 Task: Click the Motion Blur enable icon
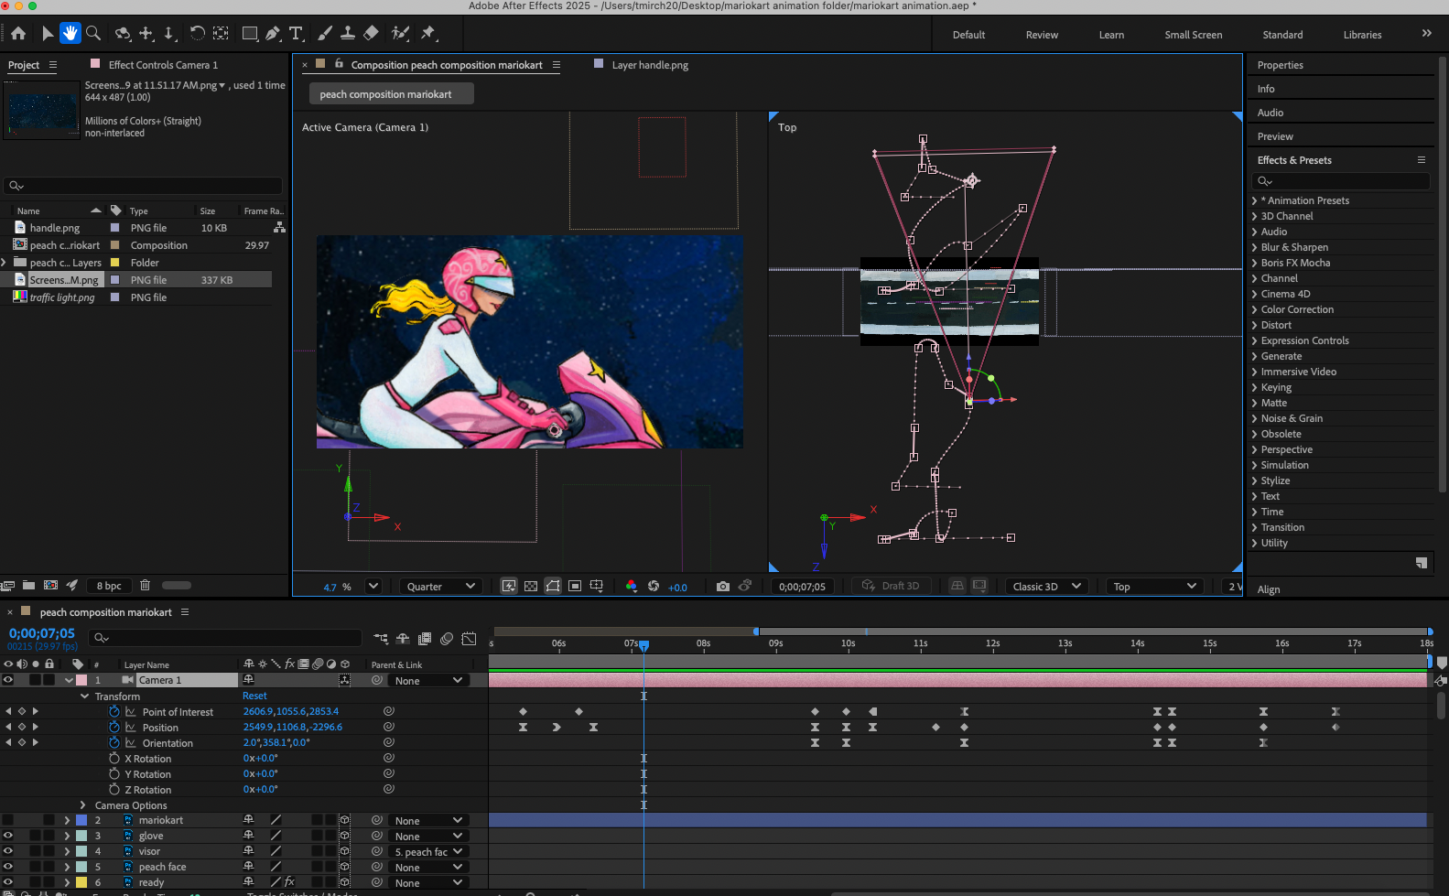click(x=447, y=639)
